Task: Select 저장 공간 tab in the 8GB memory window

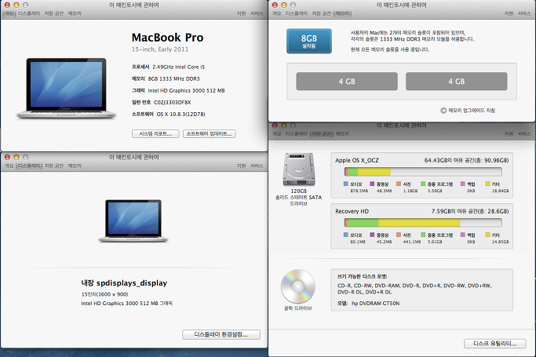Action: point(322,13)
